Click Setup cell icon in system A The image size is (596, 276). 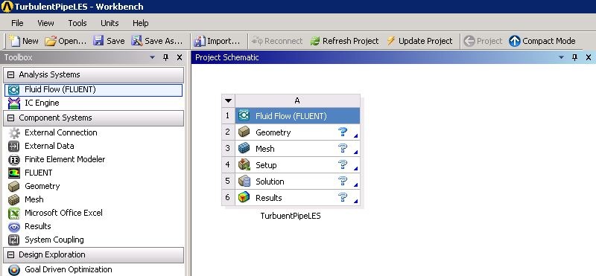[x=244, y=164]
